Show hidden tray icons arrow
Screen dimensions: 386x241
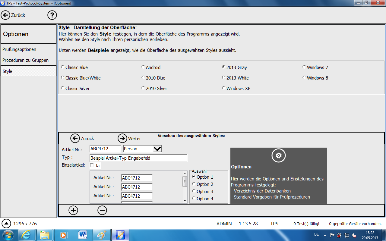pos(325,235)
